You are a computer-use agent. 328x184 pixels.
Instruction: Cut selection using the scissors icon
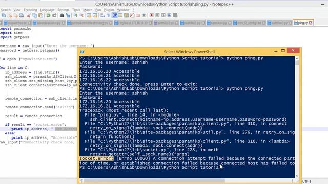[29, 15]
